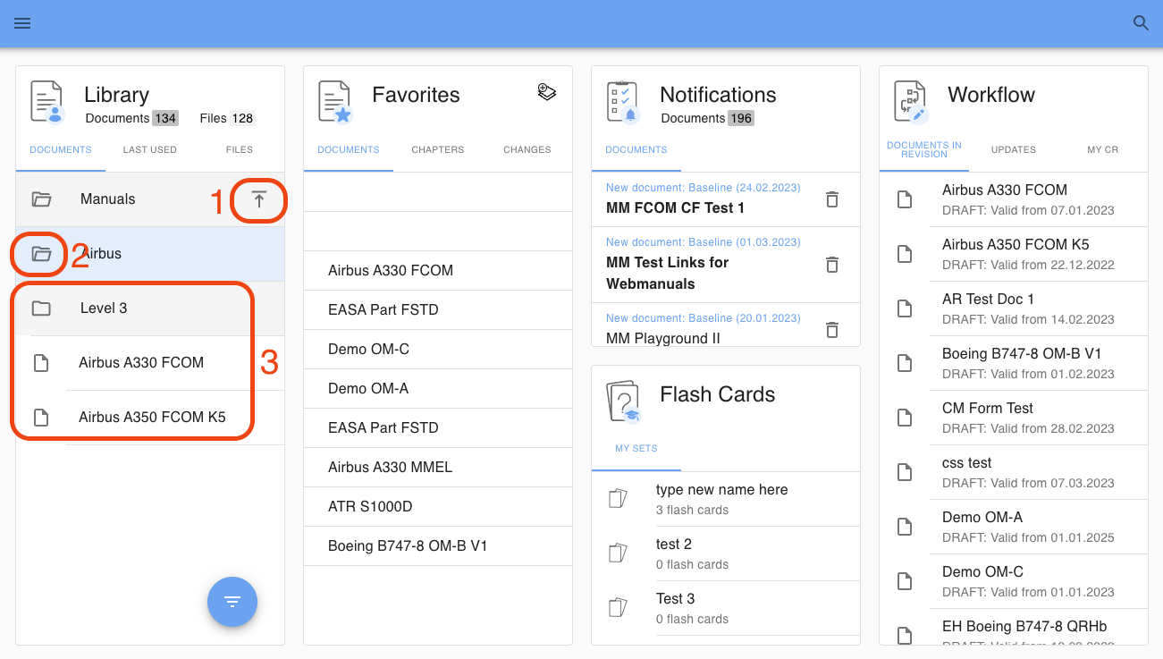This screenshot has width=1163, height=659.
Task: Click the open folder icon for Manuals
Action: click(x=41, y=199)
